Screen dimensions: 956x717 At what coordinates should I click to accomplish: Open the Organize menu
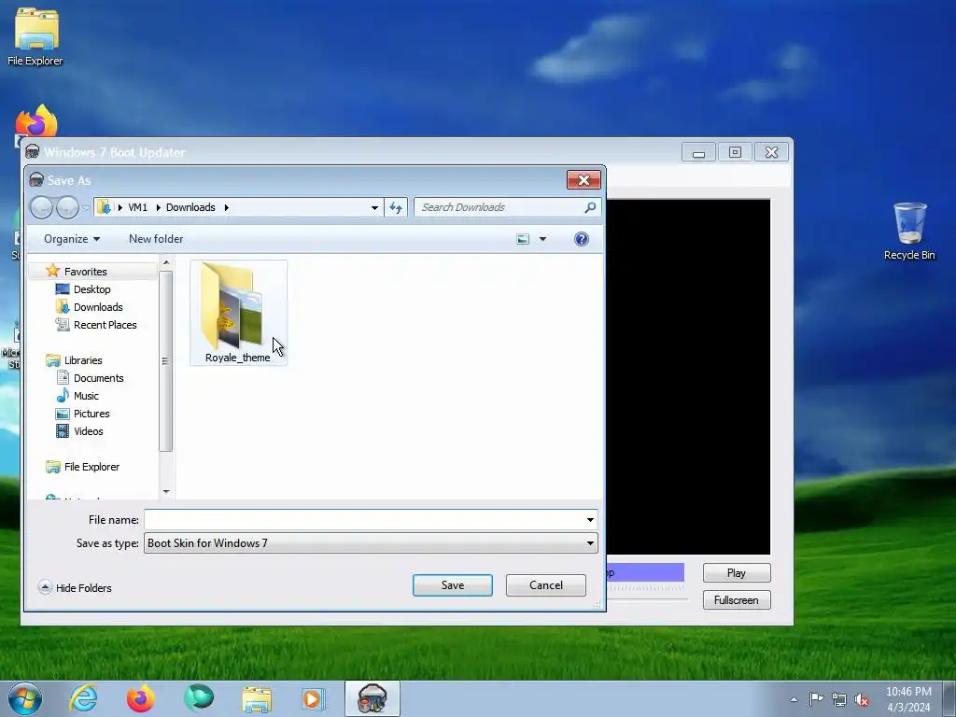pos(71,239)
